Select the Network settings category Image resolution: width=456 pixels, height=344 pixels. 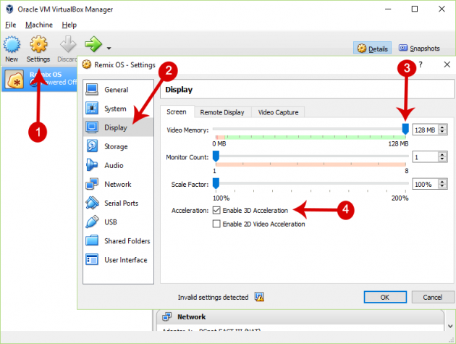(x=117, y=184)
